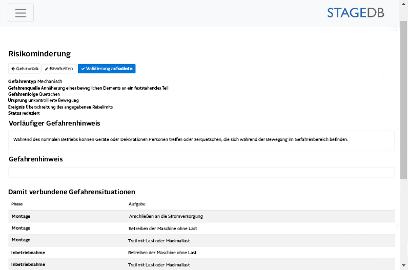Click the scrollbar up arrow
The height and width of the screenshot is (270, 408).
(404, 4)
